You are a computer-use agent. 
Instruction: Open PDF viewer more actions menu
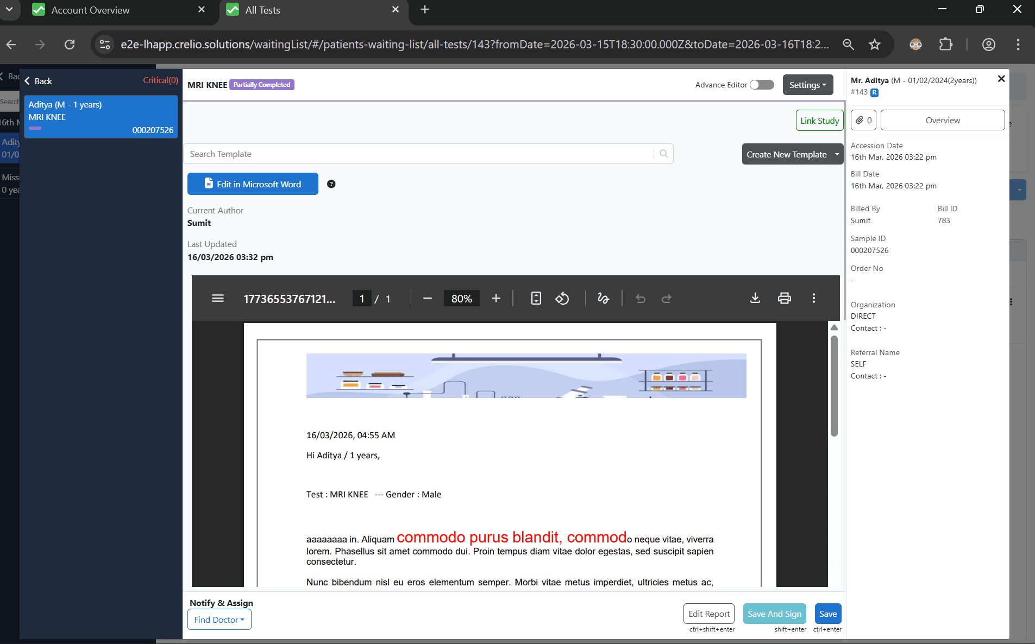pos(814,298)
